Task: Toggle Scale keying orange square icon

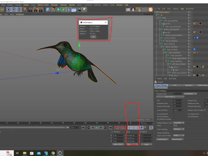Action: click(x=133, y=128)
